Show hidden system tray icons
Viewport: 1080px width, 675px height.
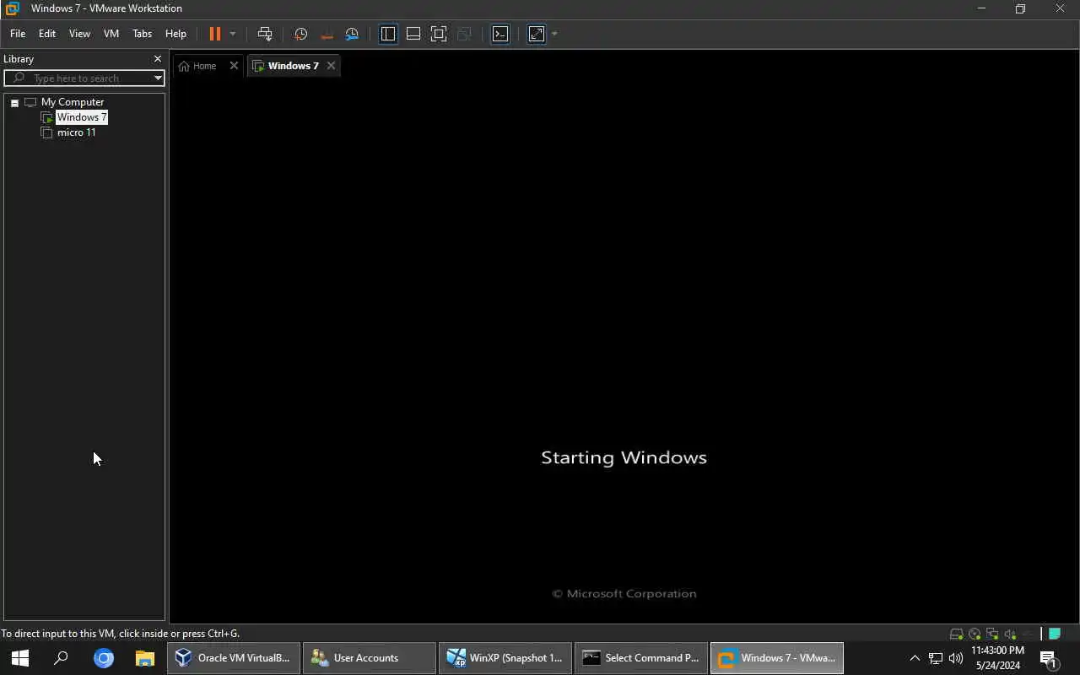[x=915, y=658]
